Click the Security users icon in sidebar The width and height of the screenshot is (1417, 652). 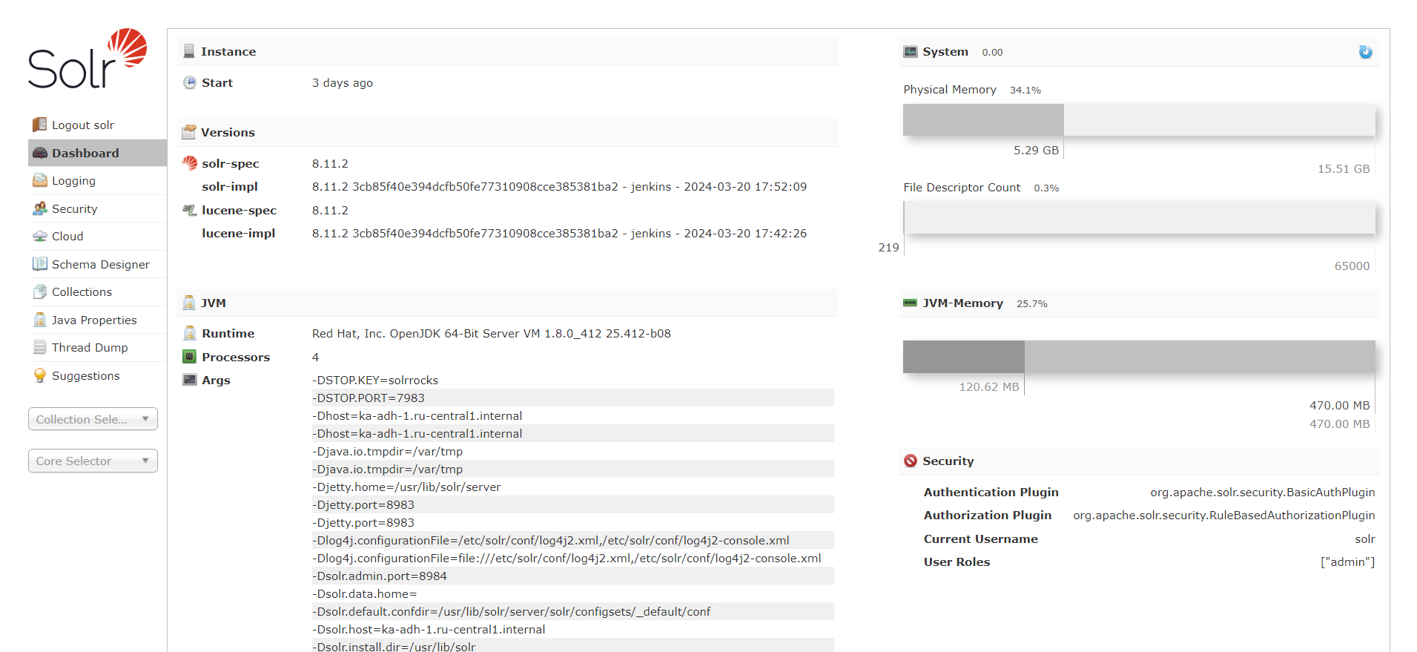point(40,208)
